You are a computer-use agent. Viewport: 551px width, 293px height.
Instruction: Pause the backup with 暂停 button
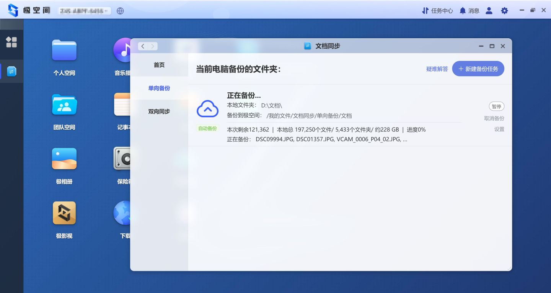(x=496, y=106)
